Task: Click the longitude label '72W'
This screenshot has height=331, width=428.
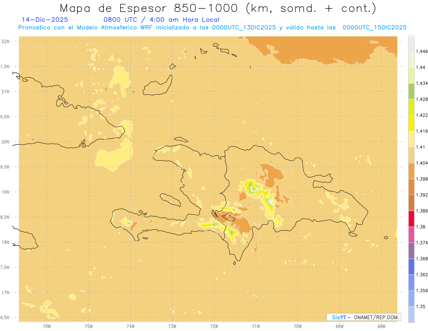Action: [214, 326]
